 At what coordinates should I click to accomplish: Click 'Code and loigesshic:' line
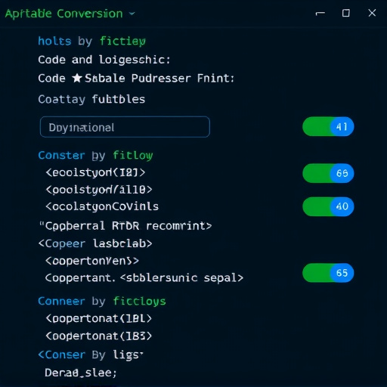click(104, 60)
